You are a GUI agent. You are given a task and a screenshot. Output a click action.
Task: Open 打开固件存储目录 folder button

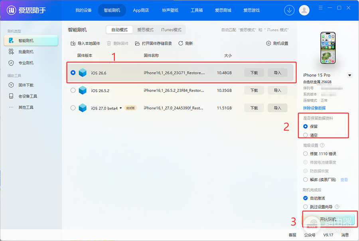click(154, 43)
